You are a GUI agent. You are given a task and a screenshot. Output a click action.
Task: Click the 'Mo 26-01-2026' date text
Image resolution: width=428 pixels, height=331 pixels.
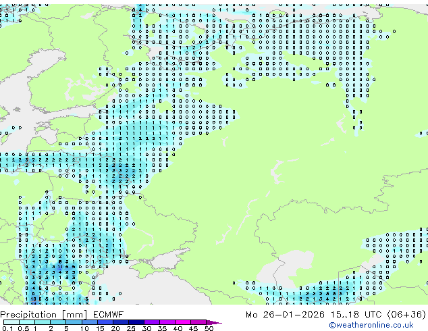pos(286,315)
